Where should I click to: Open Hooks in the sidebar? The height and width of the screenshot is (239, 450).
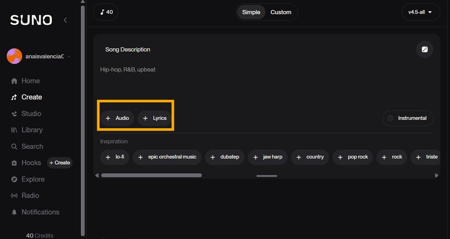coord(31,163)
